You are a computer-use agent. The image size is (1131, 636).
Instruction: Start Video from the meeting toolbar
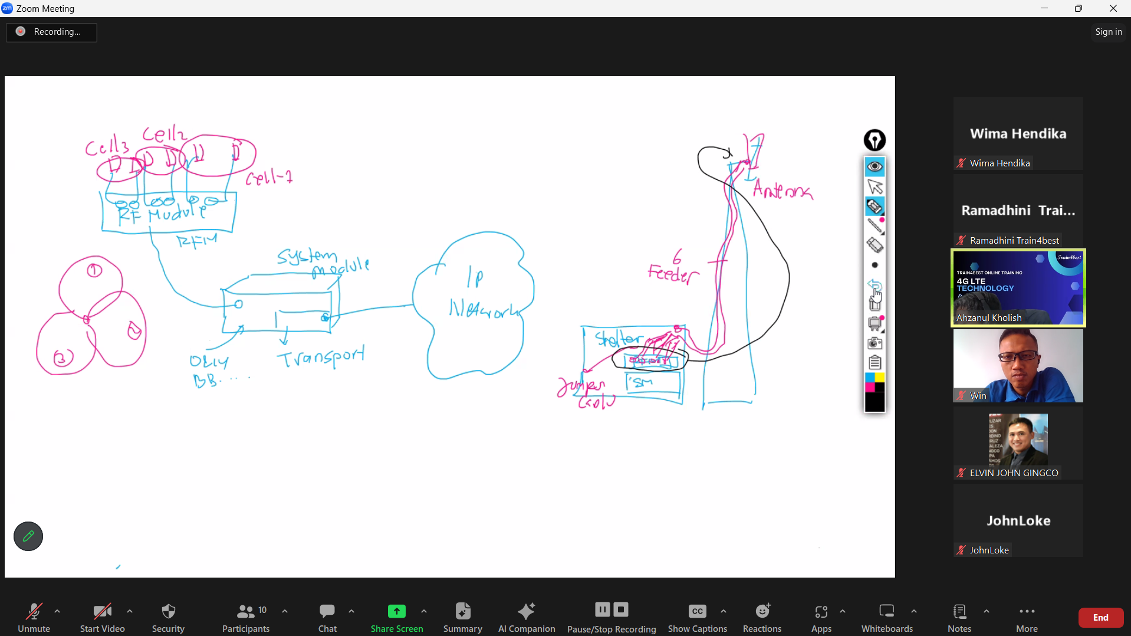[x=103, y=617]
